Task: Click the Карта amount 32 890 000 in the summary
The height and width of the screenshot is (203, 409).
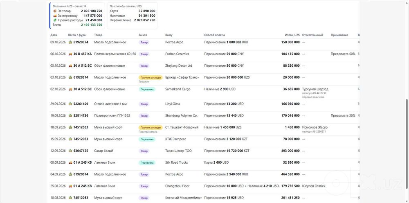Action: [147, 11]
